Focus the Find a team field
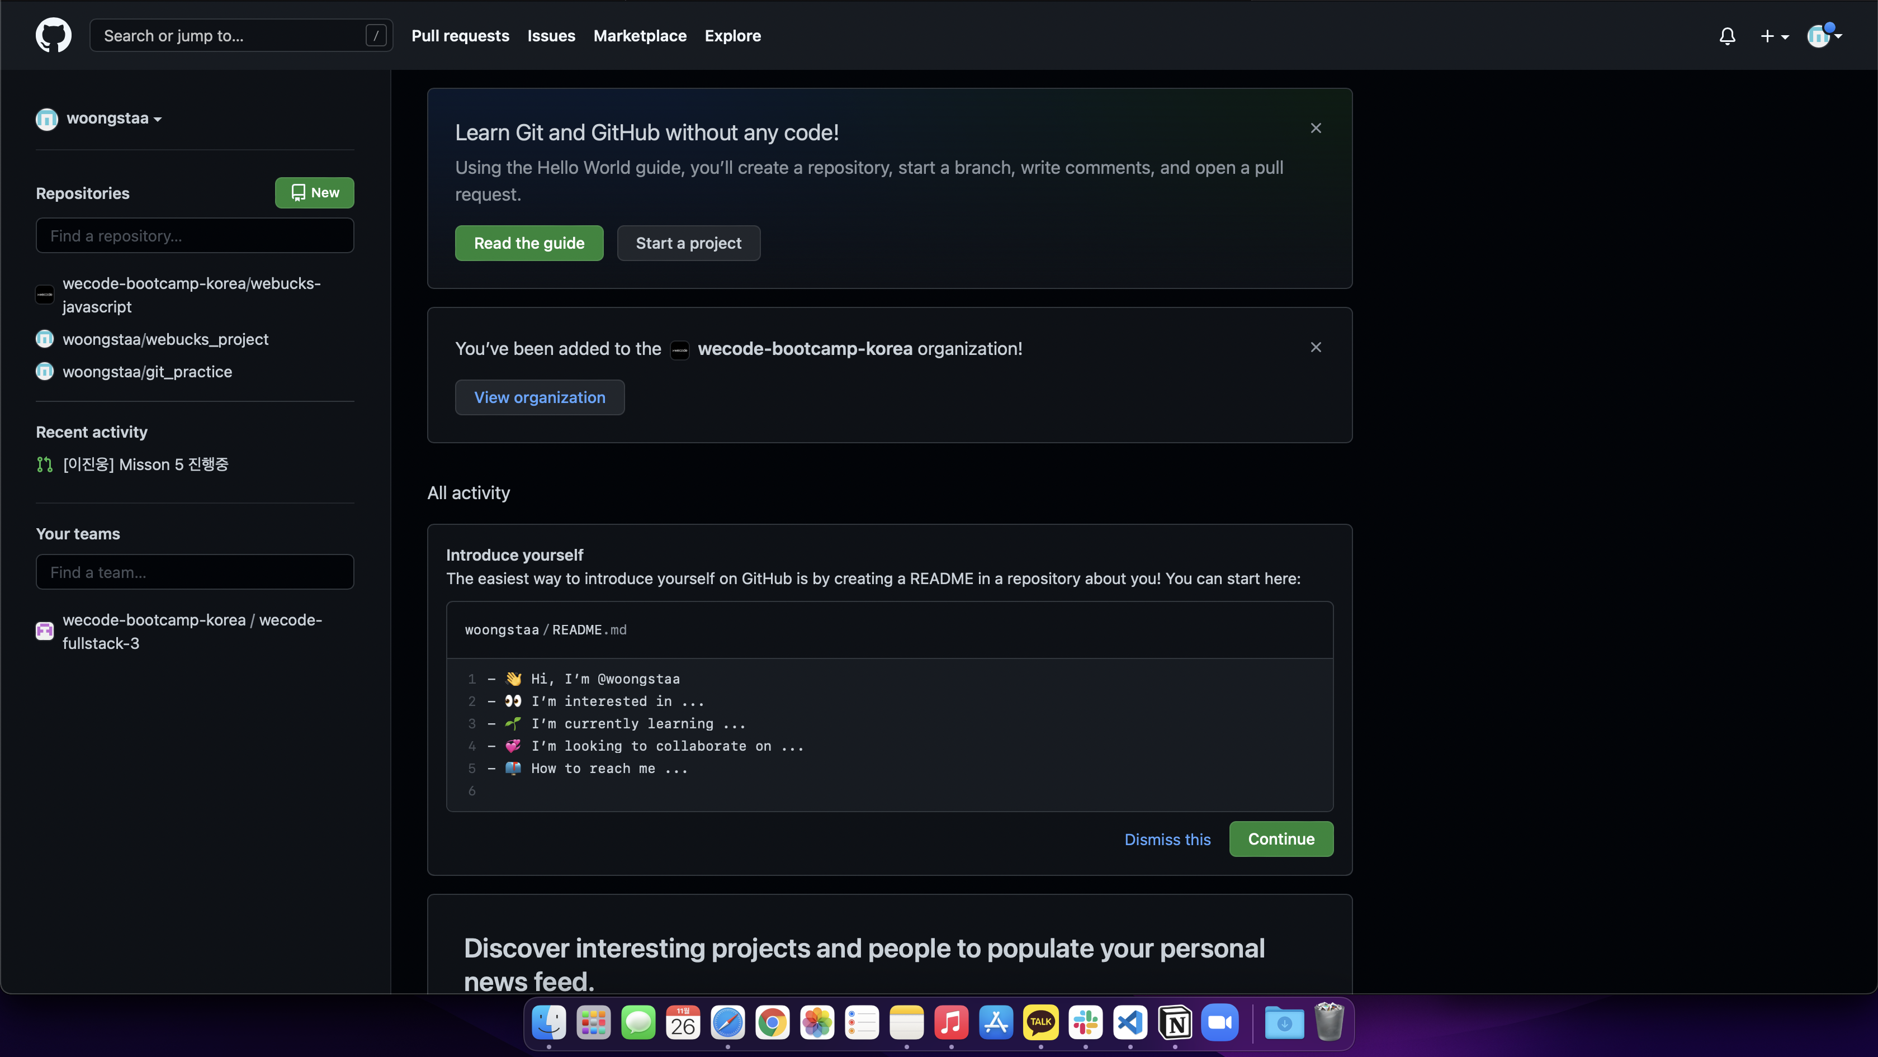Image resolution: width=1878 pixels, height=1057 pixels. 195,572
